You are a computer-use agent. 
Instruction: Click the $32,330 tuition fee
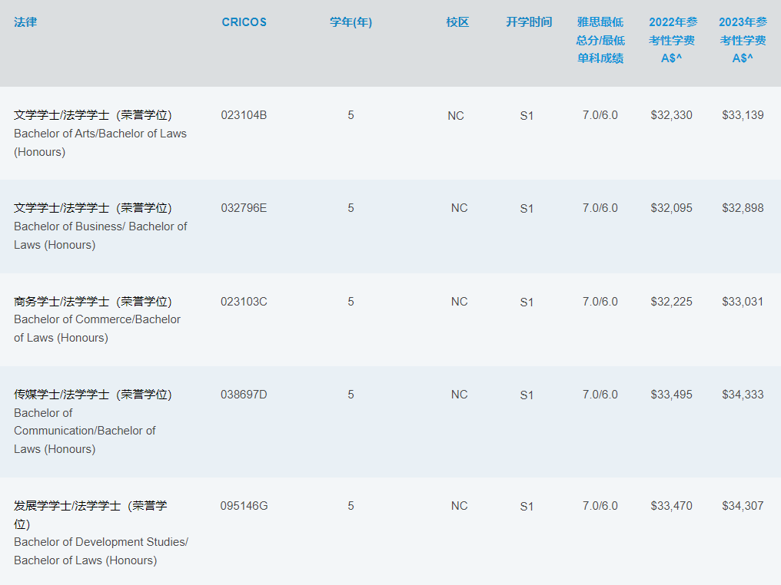pos(671,115)
